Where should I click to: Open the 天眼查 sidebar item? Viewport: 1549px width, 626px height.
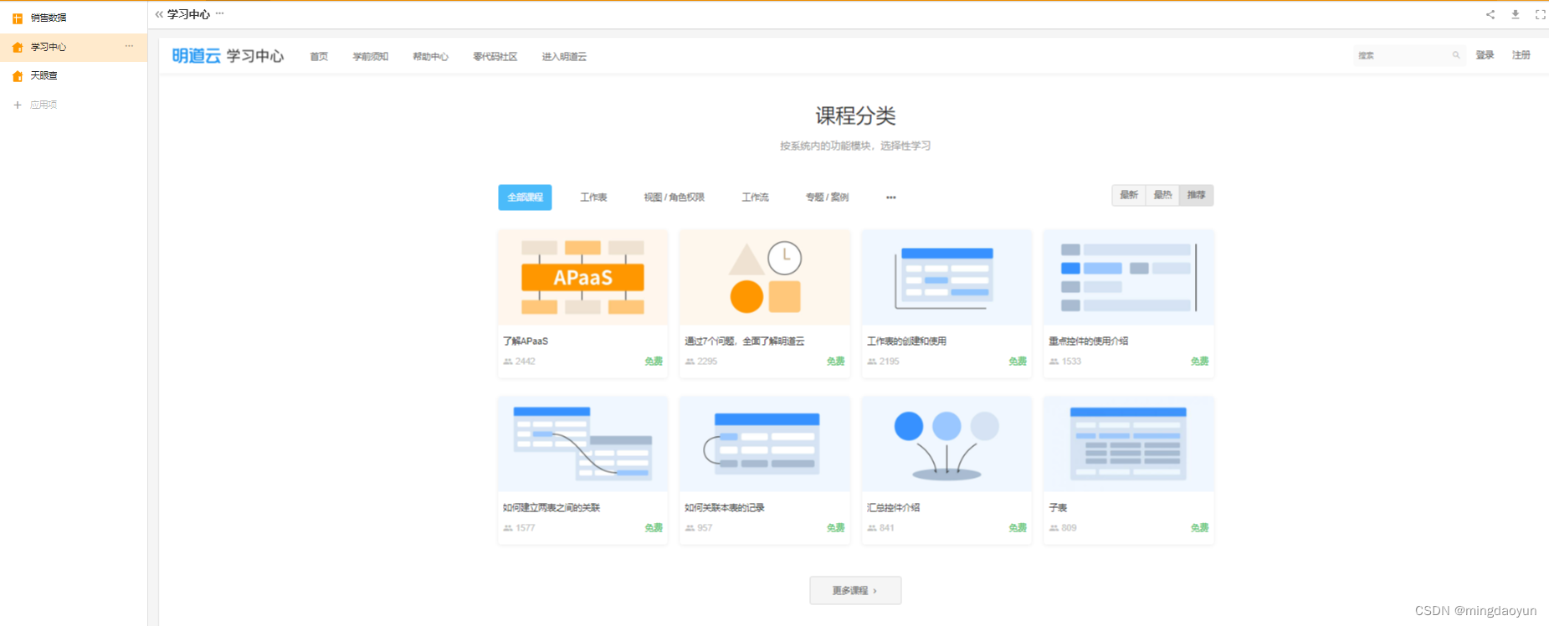[x=74, y=76]
